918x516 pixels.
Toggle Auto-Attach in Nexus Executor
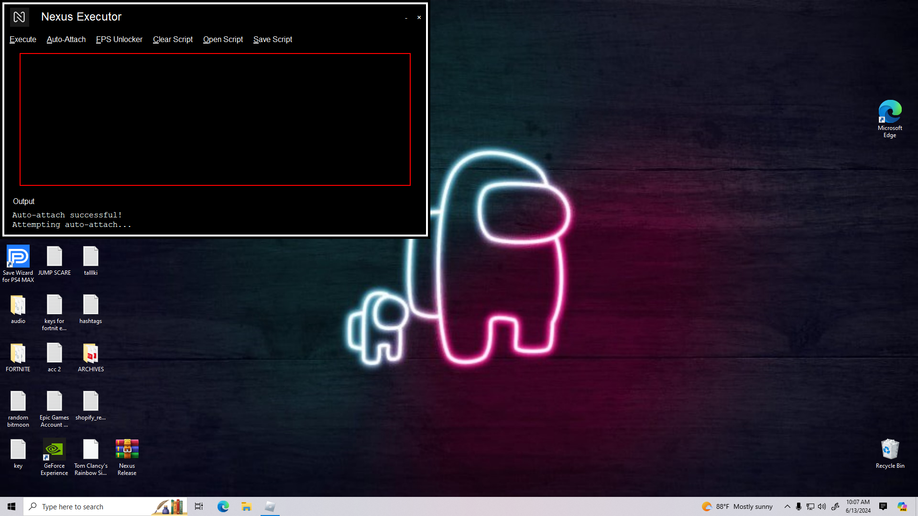click(x=66, y=40)
